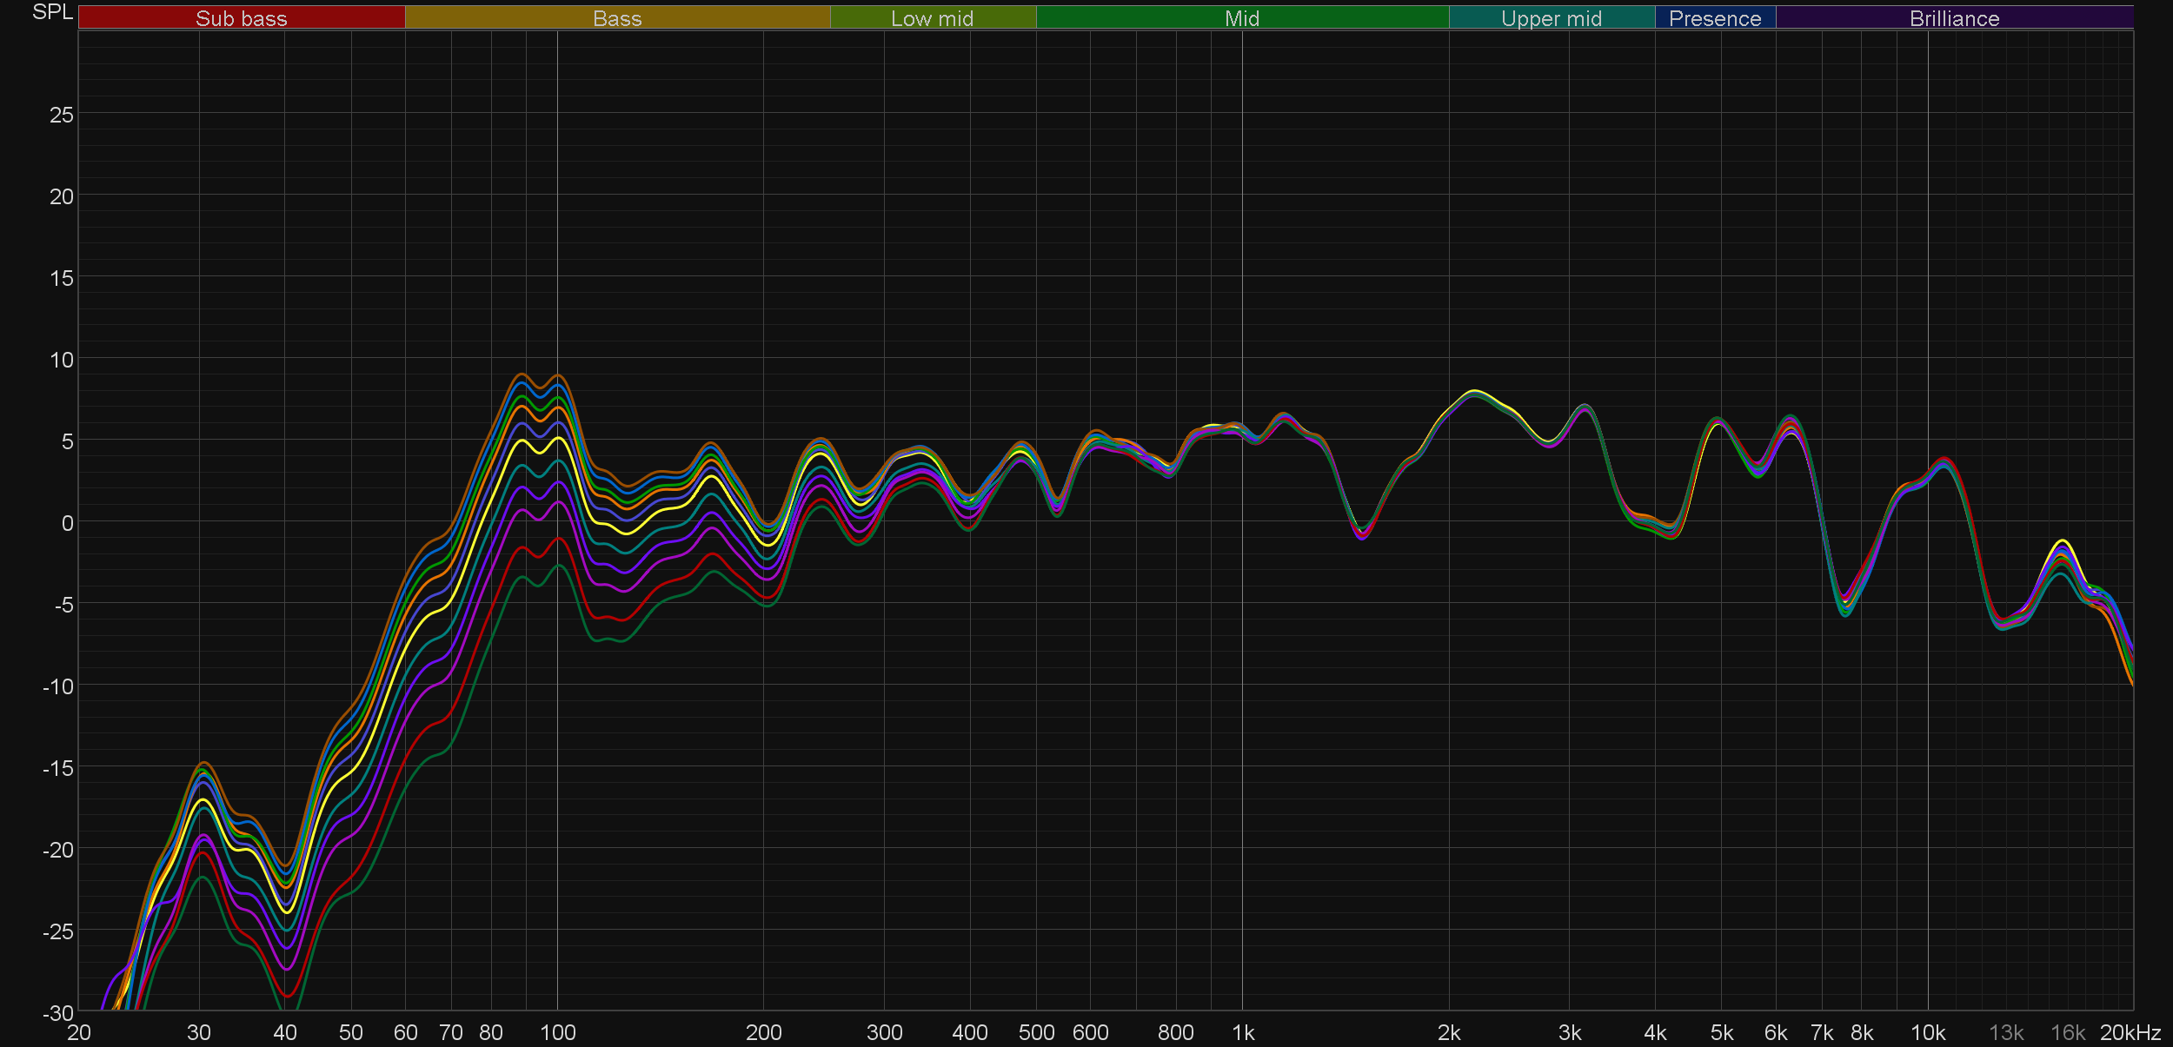Click the 25 dB level label
Screen dimensions: 2173x1047
[62, 115]
